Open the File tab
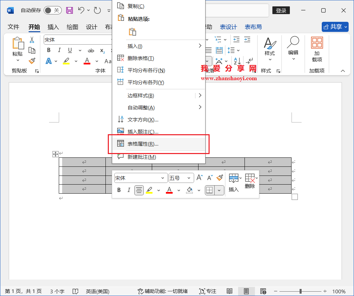 tap(13, 27)
